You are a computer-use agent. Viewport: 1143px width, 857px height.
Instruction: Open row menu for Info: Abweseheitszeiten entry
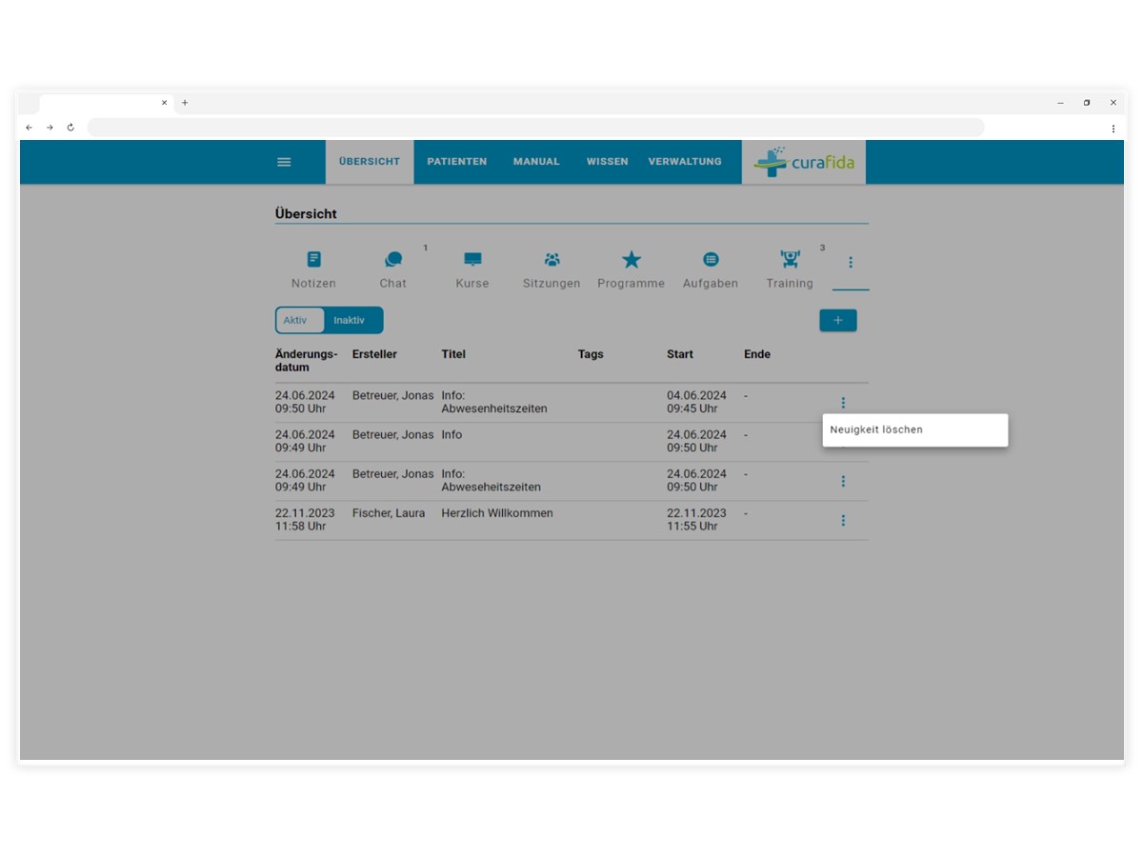coord(843,481)
